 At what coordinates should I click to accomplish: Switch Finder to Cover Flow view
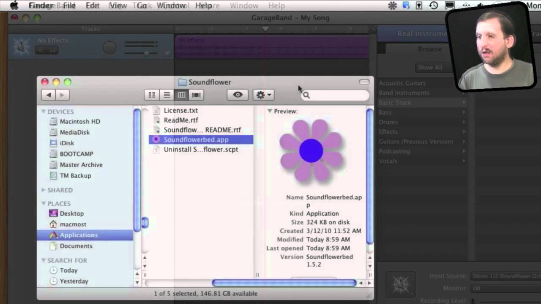coord(196,95)
